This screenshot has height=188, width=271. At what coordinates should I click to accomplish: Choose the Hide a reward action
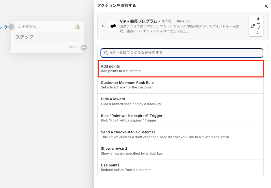click(180, 102)
